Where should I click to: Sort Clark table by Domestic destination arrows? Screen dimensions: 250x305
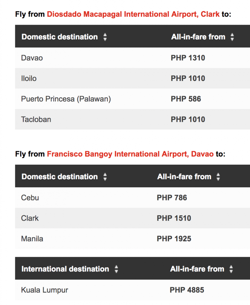click(105, 37)
